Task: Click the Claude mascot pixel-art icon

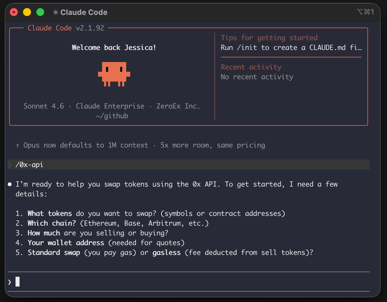Action: (x=114, y=74)
